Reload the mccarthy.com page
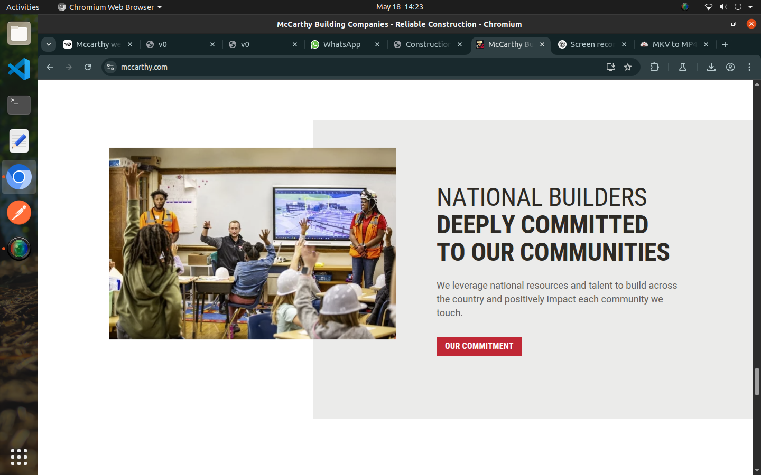 click(x=88, y=67)
